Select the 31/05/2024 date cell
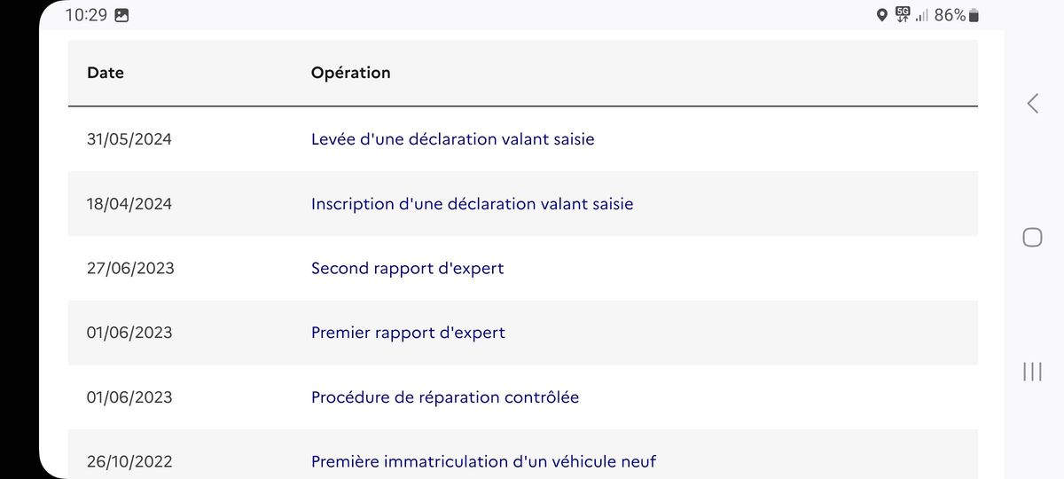Viewport: 1064px width, 479px height. (129, 139)
